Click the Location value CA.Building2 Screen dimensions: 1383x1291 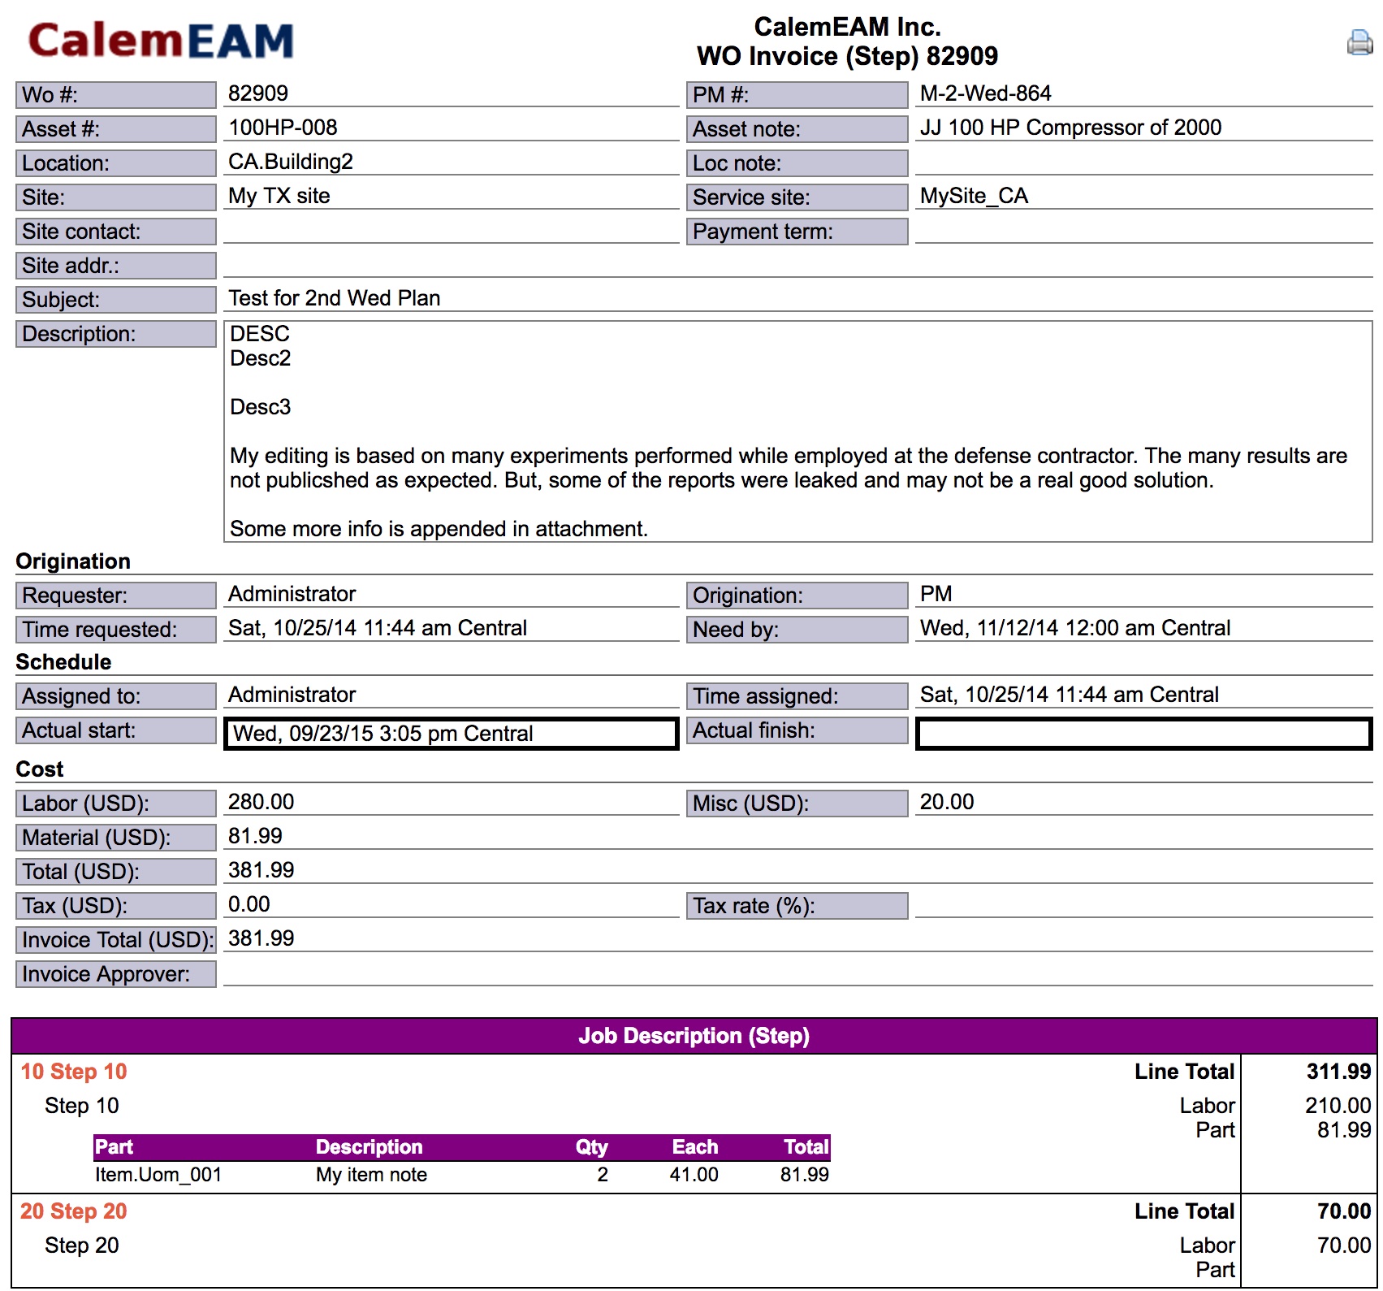(290, 162)
